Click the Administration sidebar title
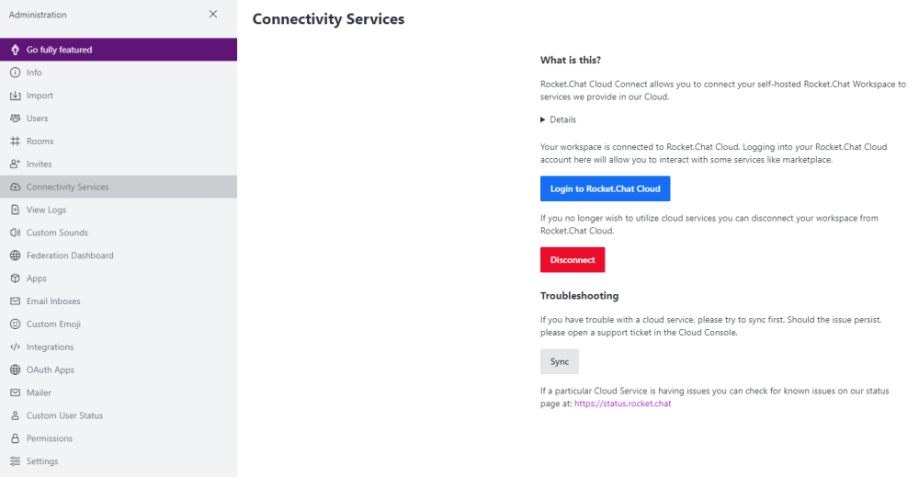Image resolution: width=919 pixels, height=477 pixels. tap(38, 15)
